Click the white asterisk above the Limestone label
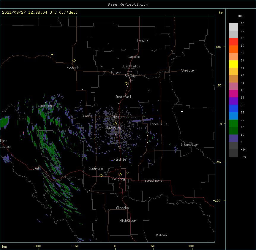Image resolution: width=256 pixels, height=250 pixels. tap(46, 103)
